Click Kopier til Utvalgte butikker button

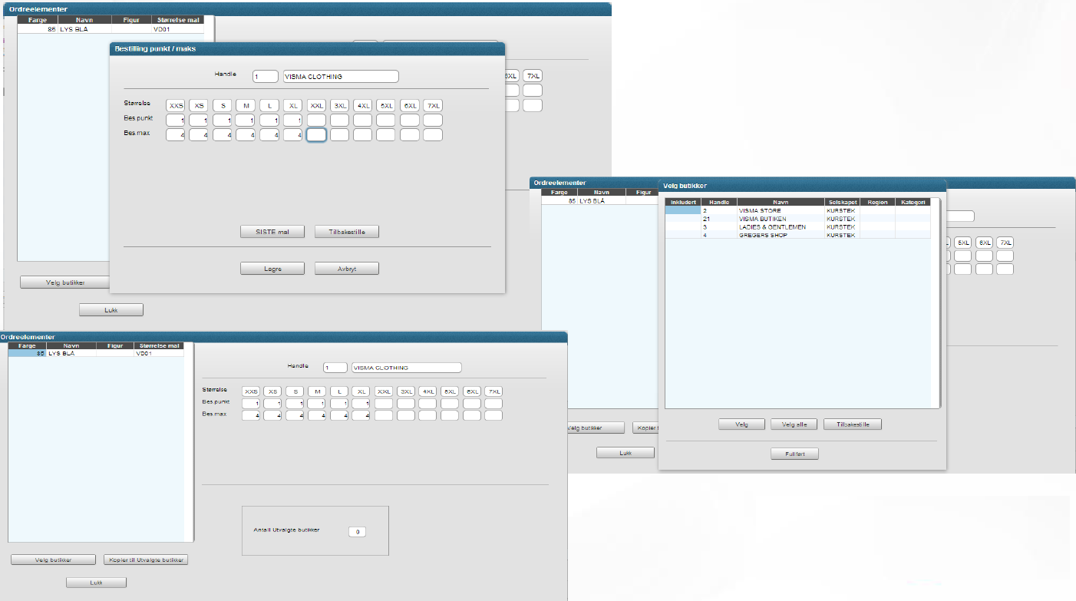tap(146, 560)
